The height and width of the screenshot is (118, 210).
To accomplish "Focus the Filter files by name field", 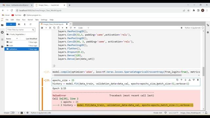I will tap(21, 30).
